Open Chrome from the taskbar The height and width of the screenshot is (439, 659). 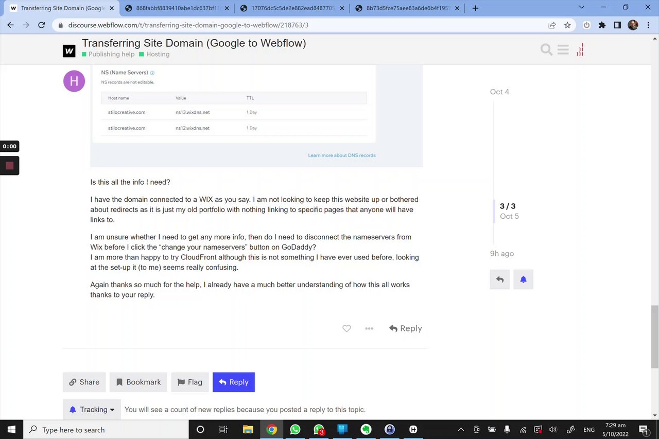272,429
